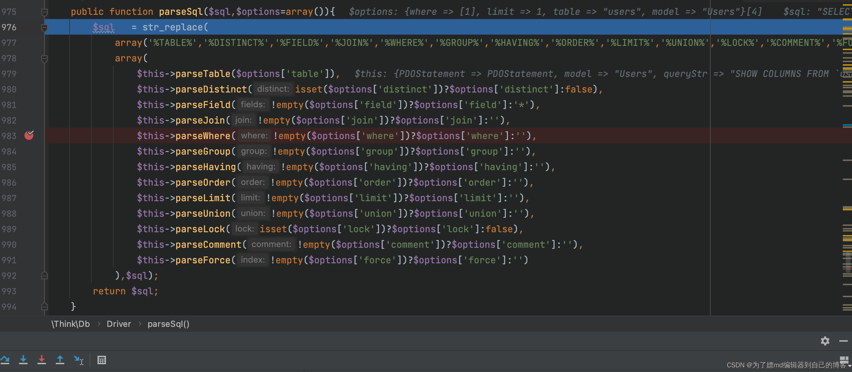Click the parseDistinct method call
852x372 pixels.
211,89
